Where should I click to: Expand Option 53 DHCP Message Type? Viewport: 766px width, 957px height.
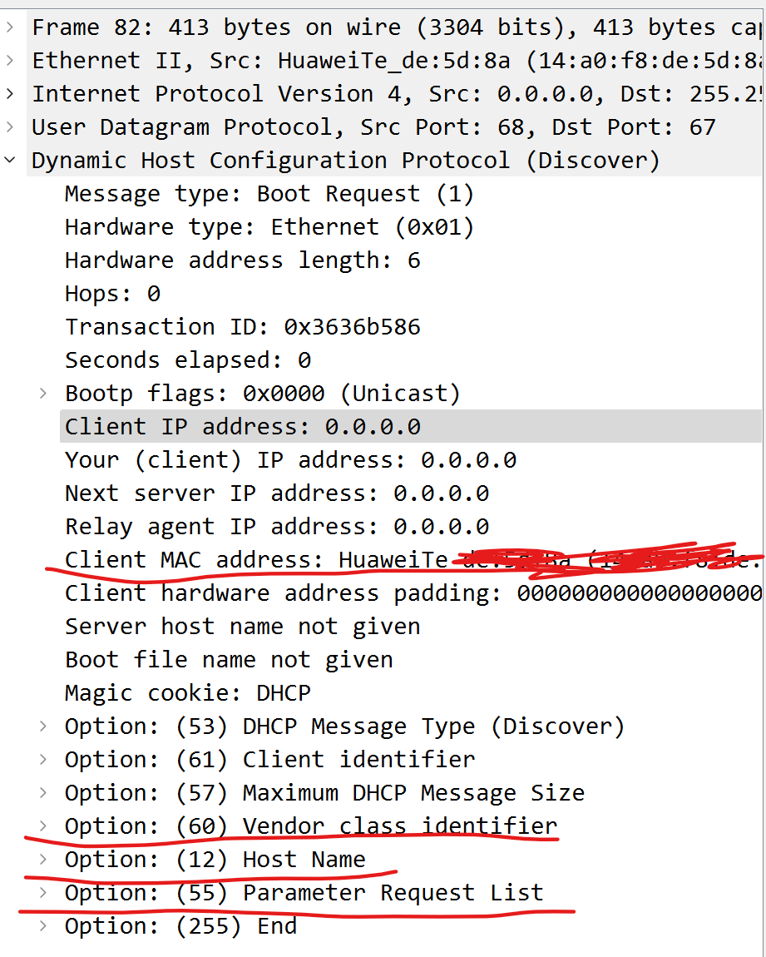43,726
